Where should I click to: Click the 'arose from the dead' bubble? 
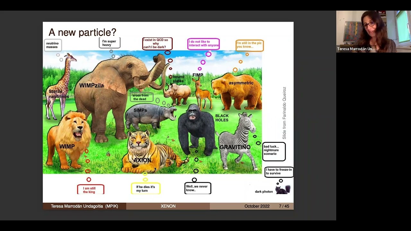coord(141,97)
